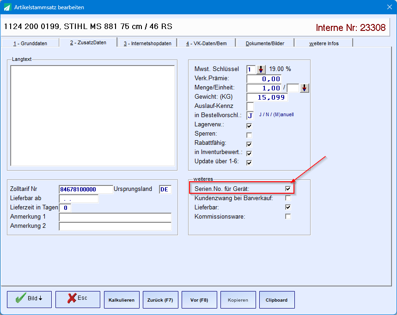
Task: Enable the Sperren checkbox
Action: (x=249, y=135)
